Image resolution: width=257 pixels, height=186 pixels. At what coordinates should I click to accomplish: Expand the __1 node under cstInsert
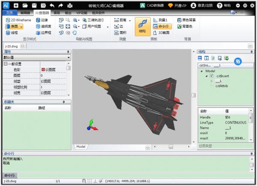[x=212, y=80]
